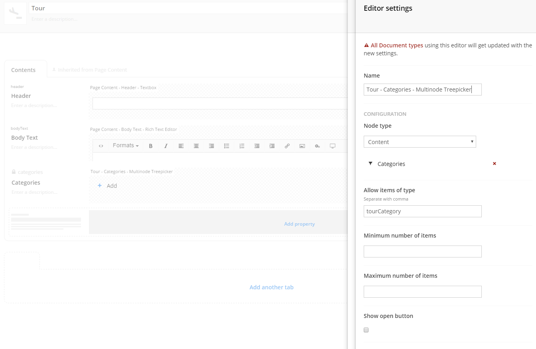
Task: Click warning icon before All Document types
Action: coord(367,45)
